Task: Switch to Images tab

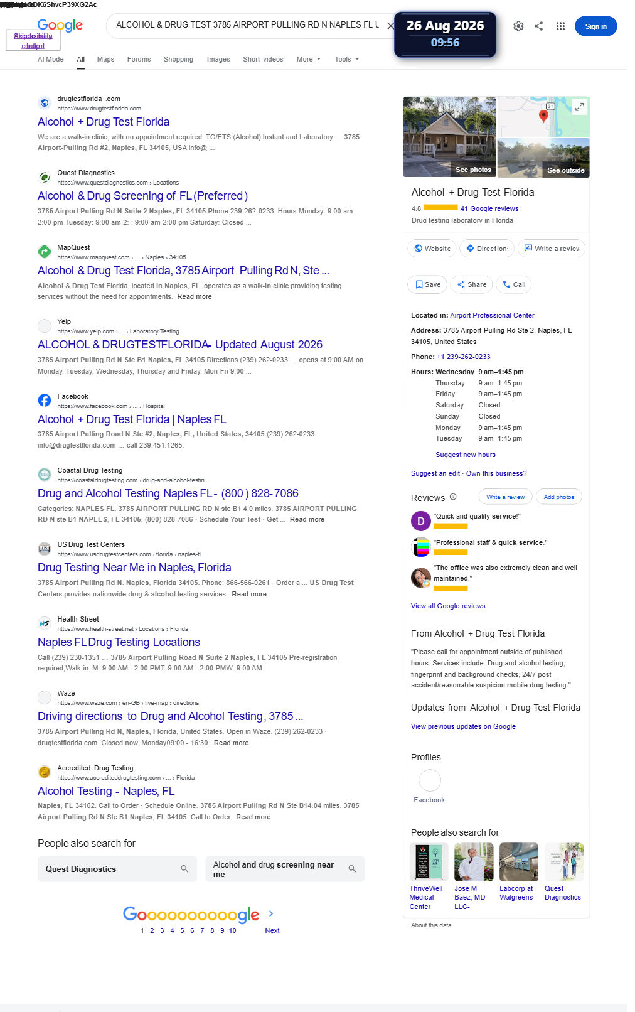Action: coord(218,59)
